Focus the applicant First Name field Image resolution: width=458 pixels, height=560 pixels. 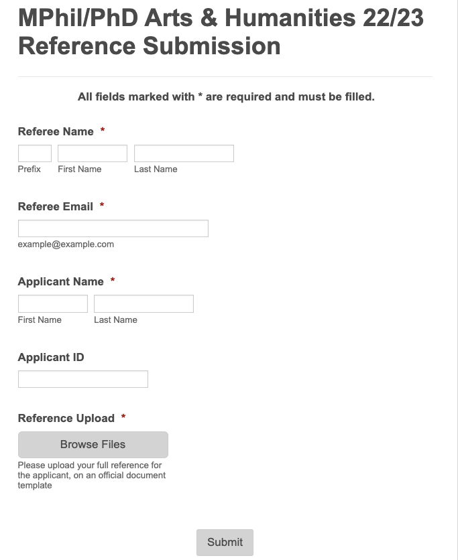pos(53,303)
